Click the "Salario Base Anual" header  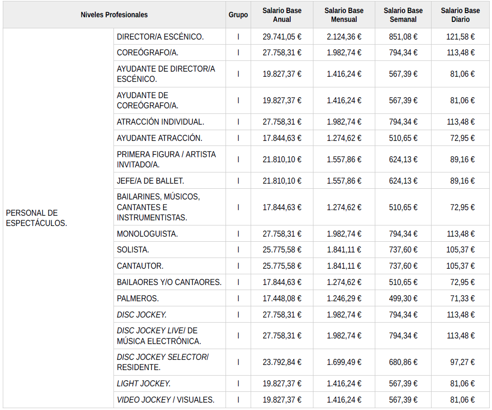282,15
